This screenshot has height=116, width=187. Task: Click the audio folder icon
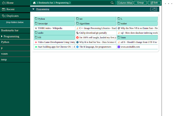click(x=36, y=33)
